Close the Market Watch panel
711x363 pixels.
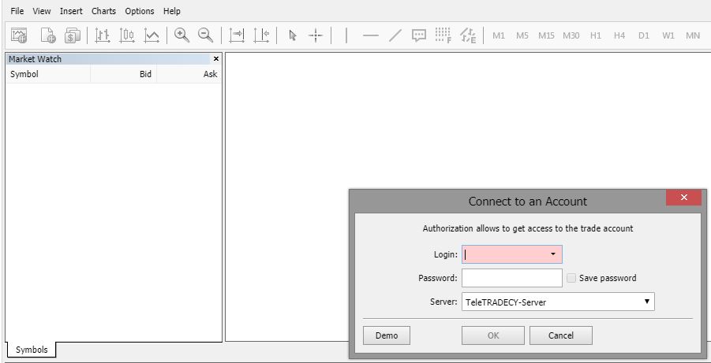click(216, 59)
